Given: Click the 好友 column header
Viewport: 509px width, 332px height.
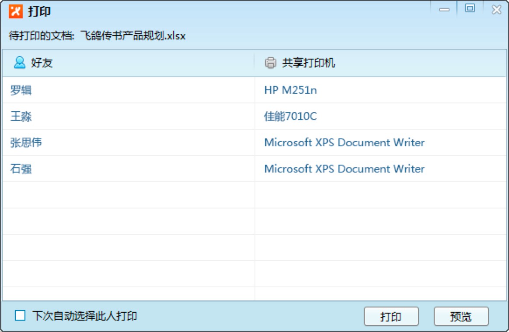Looking at the screenshot, I should coord(42,63).
